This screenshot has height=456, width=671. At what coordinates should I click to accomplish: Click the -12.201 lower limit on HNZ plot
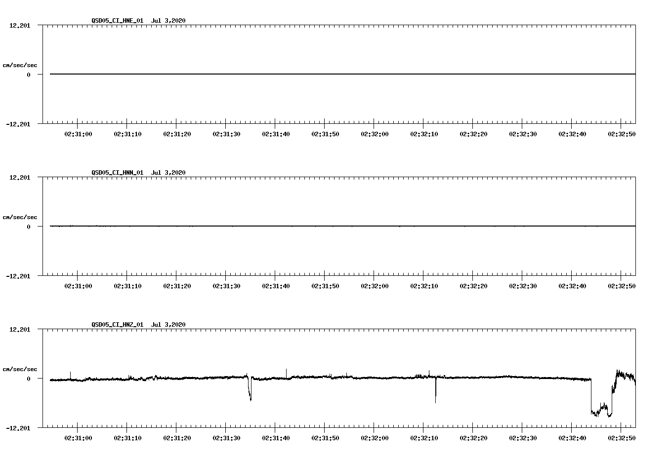18,428
